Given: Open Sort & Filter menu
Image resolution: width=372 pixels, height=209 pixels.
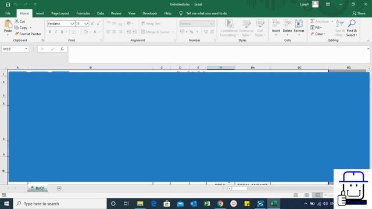Looking at the screenshot, I should point(339,28).
